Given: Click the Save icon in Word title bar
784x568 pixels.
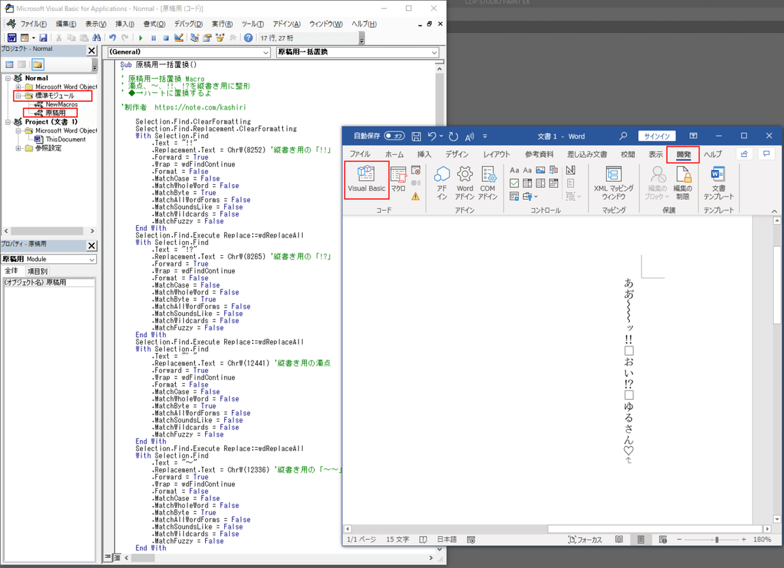Looking at the screenshot, I should [416, 136].
